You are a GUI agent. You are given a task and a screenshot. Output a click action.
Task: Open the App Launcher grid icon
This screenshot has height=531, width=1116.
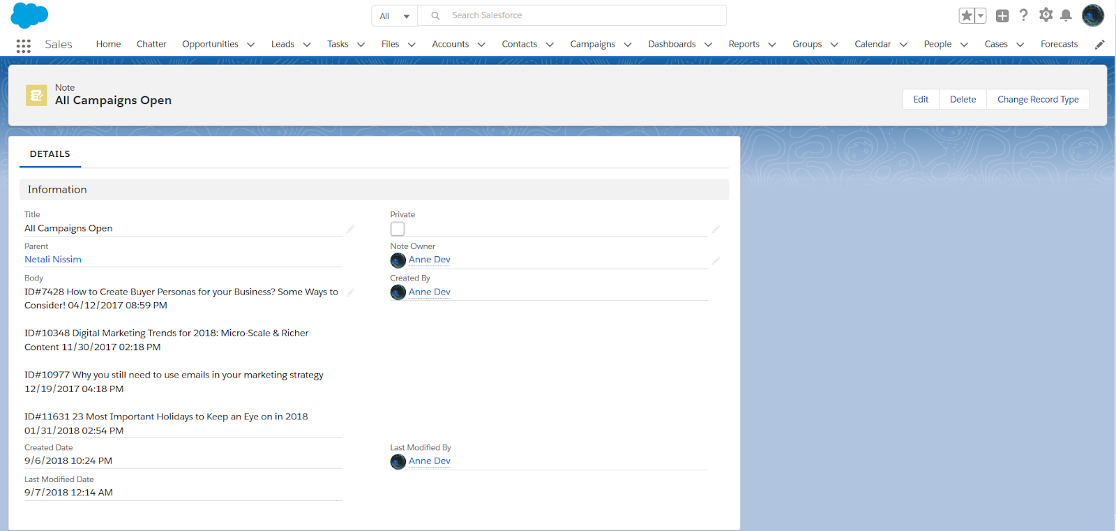24,45
